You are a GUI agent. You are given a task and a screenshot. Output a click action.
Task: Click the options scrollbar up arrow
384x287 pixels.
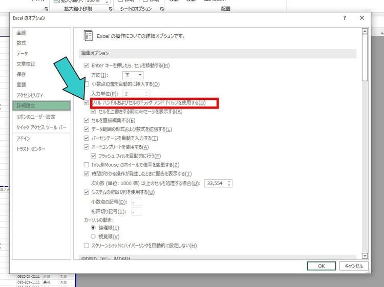click(365, 31)
